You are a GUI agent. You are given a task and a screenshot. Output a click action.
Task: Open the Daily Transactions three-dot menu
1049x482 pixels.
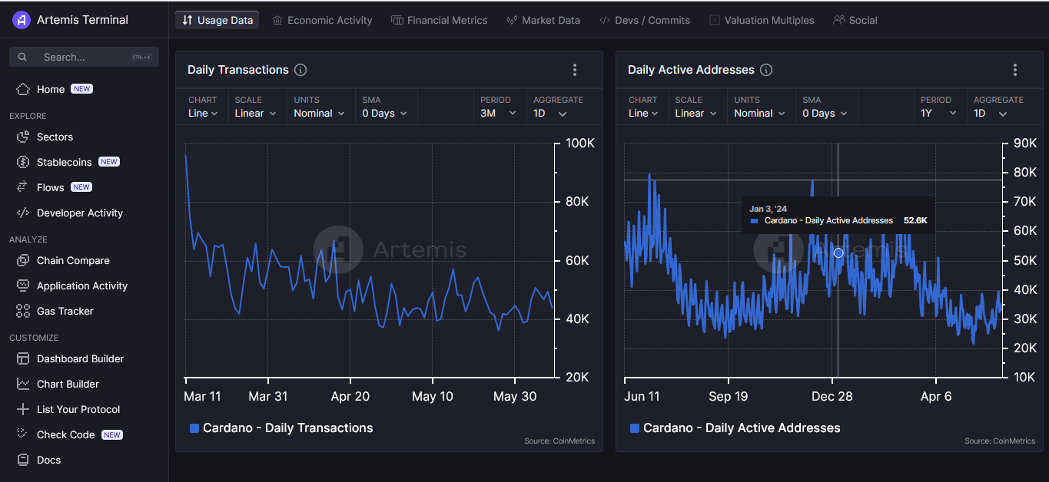point(575,70)
